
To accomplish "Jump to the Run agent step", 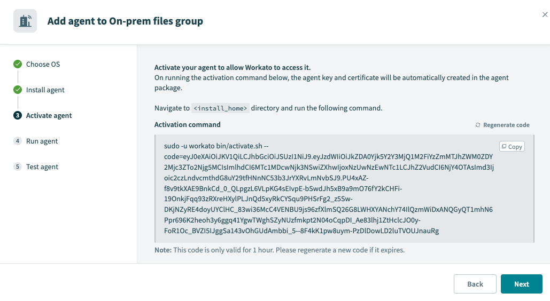I will [x=42, y=141].
